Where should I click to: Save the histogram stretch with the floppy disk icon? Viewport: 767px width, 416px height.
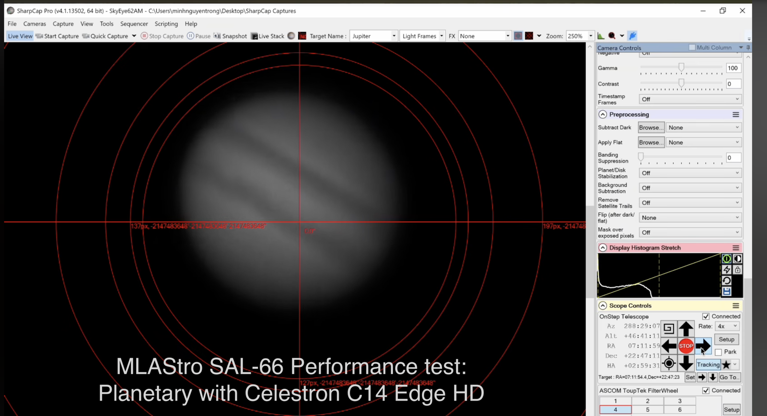coord(727,291)
